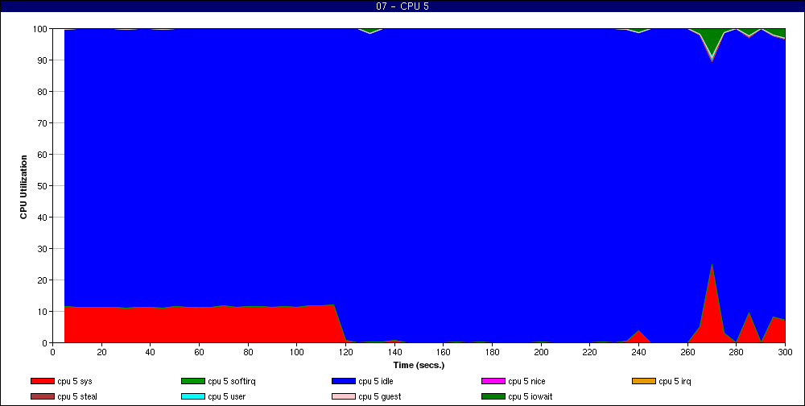Click the x-axis tick label 120
Viewport: 805px width, 406px height.
point(345,352)
